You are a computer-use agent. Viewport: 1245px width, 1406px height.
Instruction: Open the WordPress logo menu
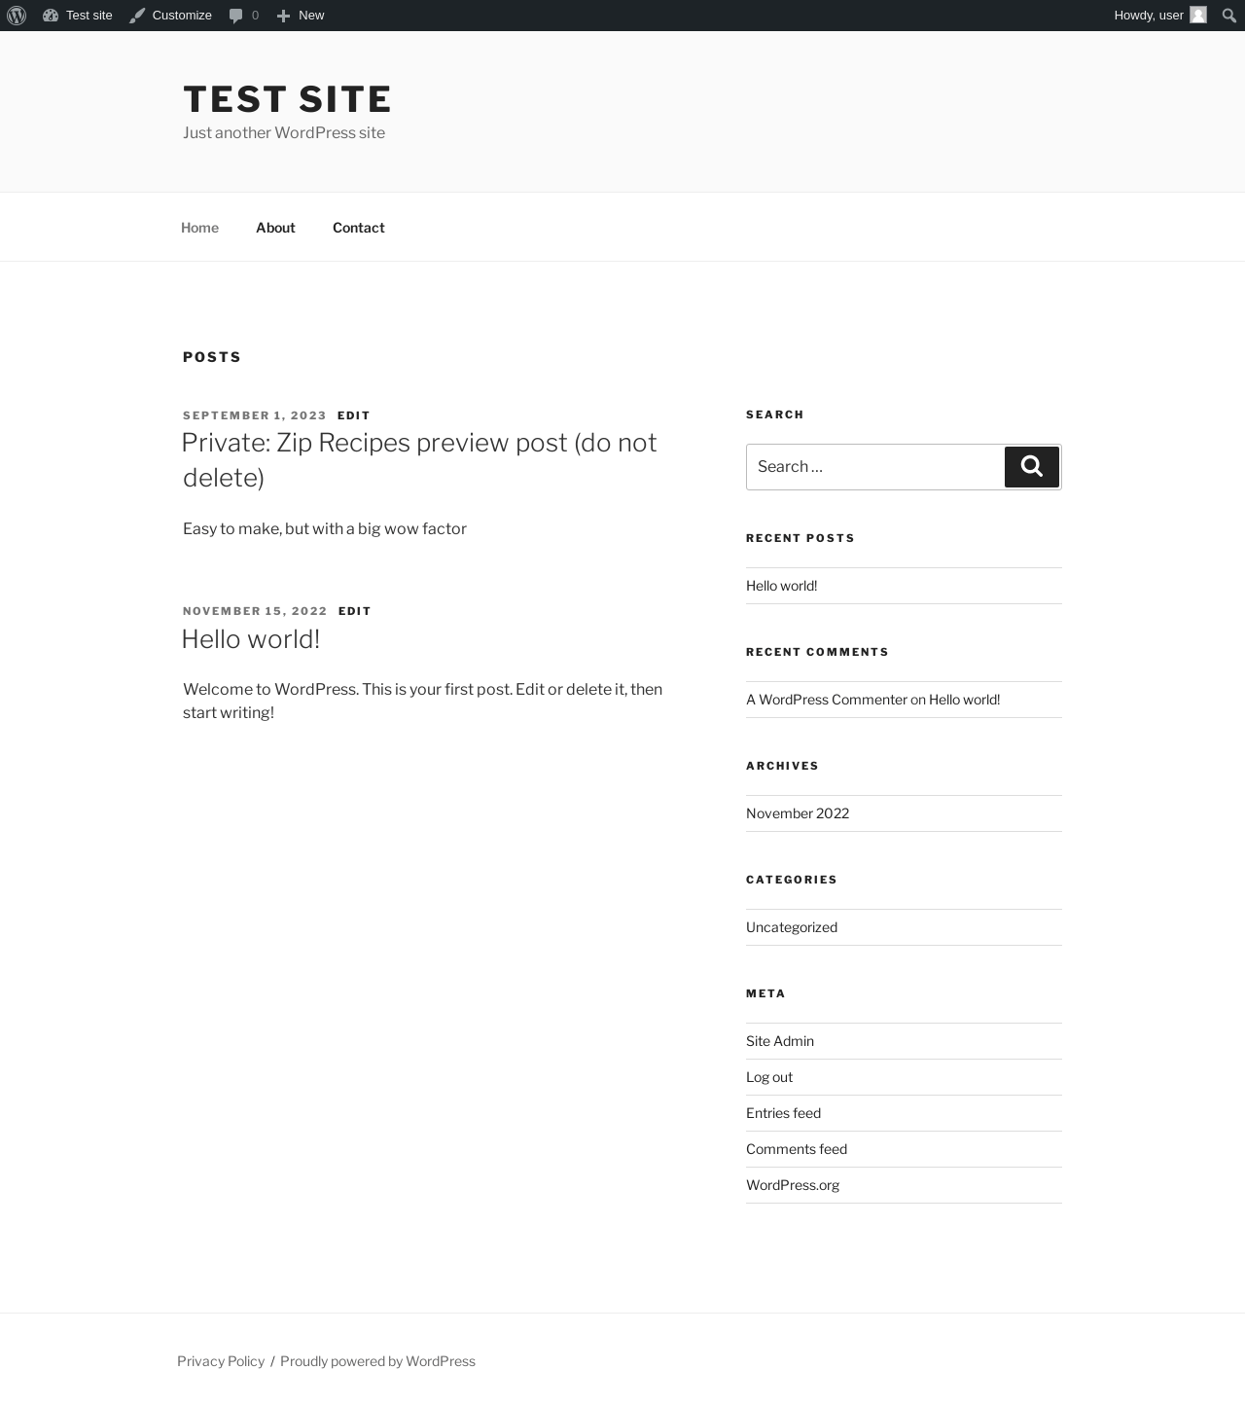click(17, 16)
